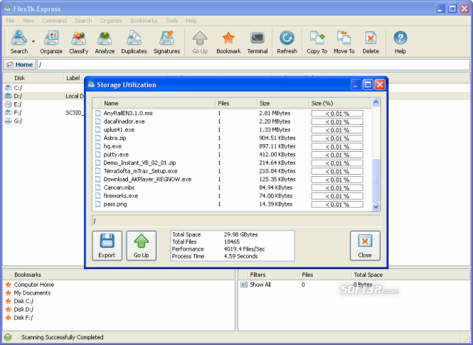
Task: Open the Search menu
Action: pos(83,21)
